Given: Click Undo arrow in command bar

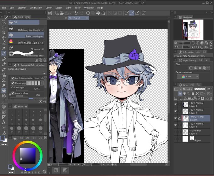Looking at the screenshot, I should [x=76, y=13].
